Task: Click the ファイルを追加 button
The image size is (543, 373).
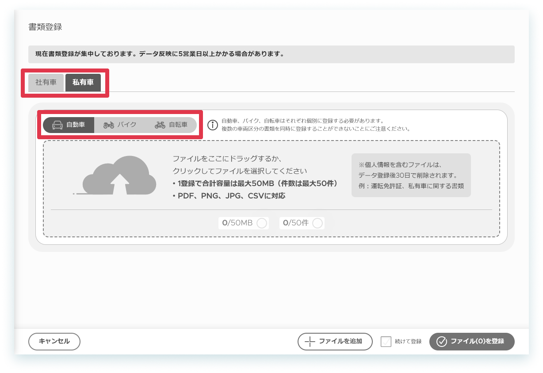Action: [335, 342]
